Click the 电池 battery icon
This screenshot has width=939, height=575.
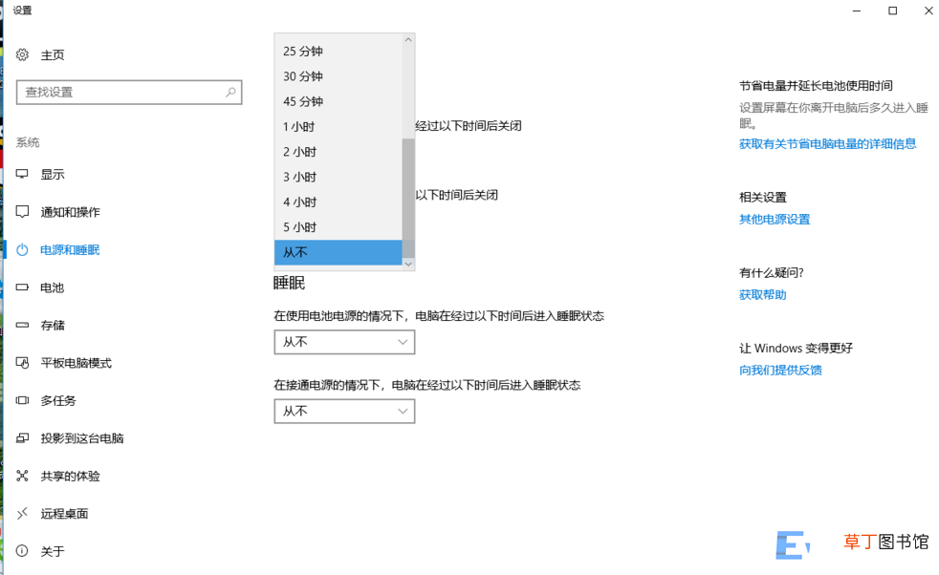click(x=22, y=287)
